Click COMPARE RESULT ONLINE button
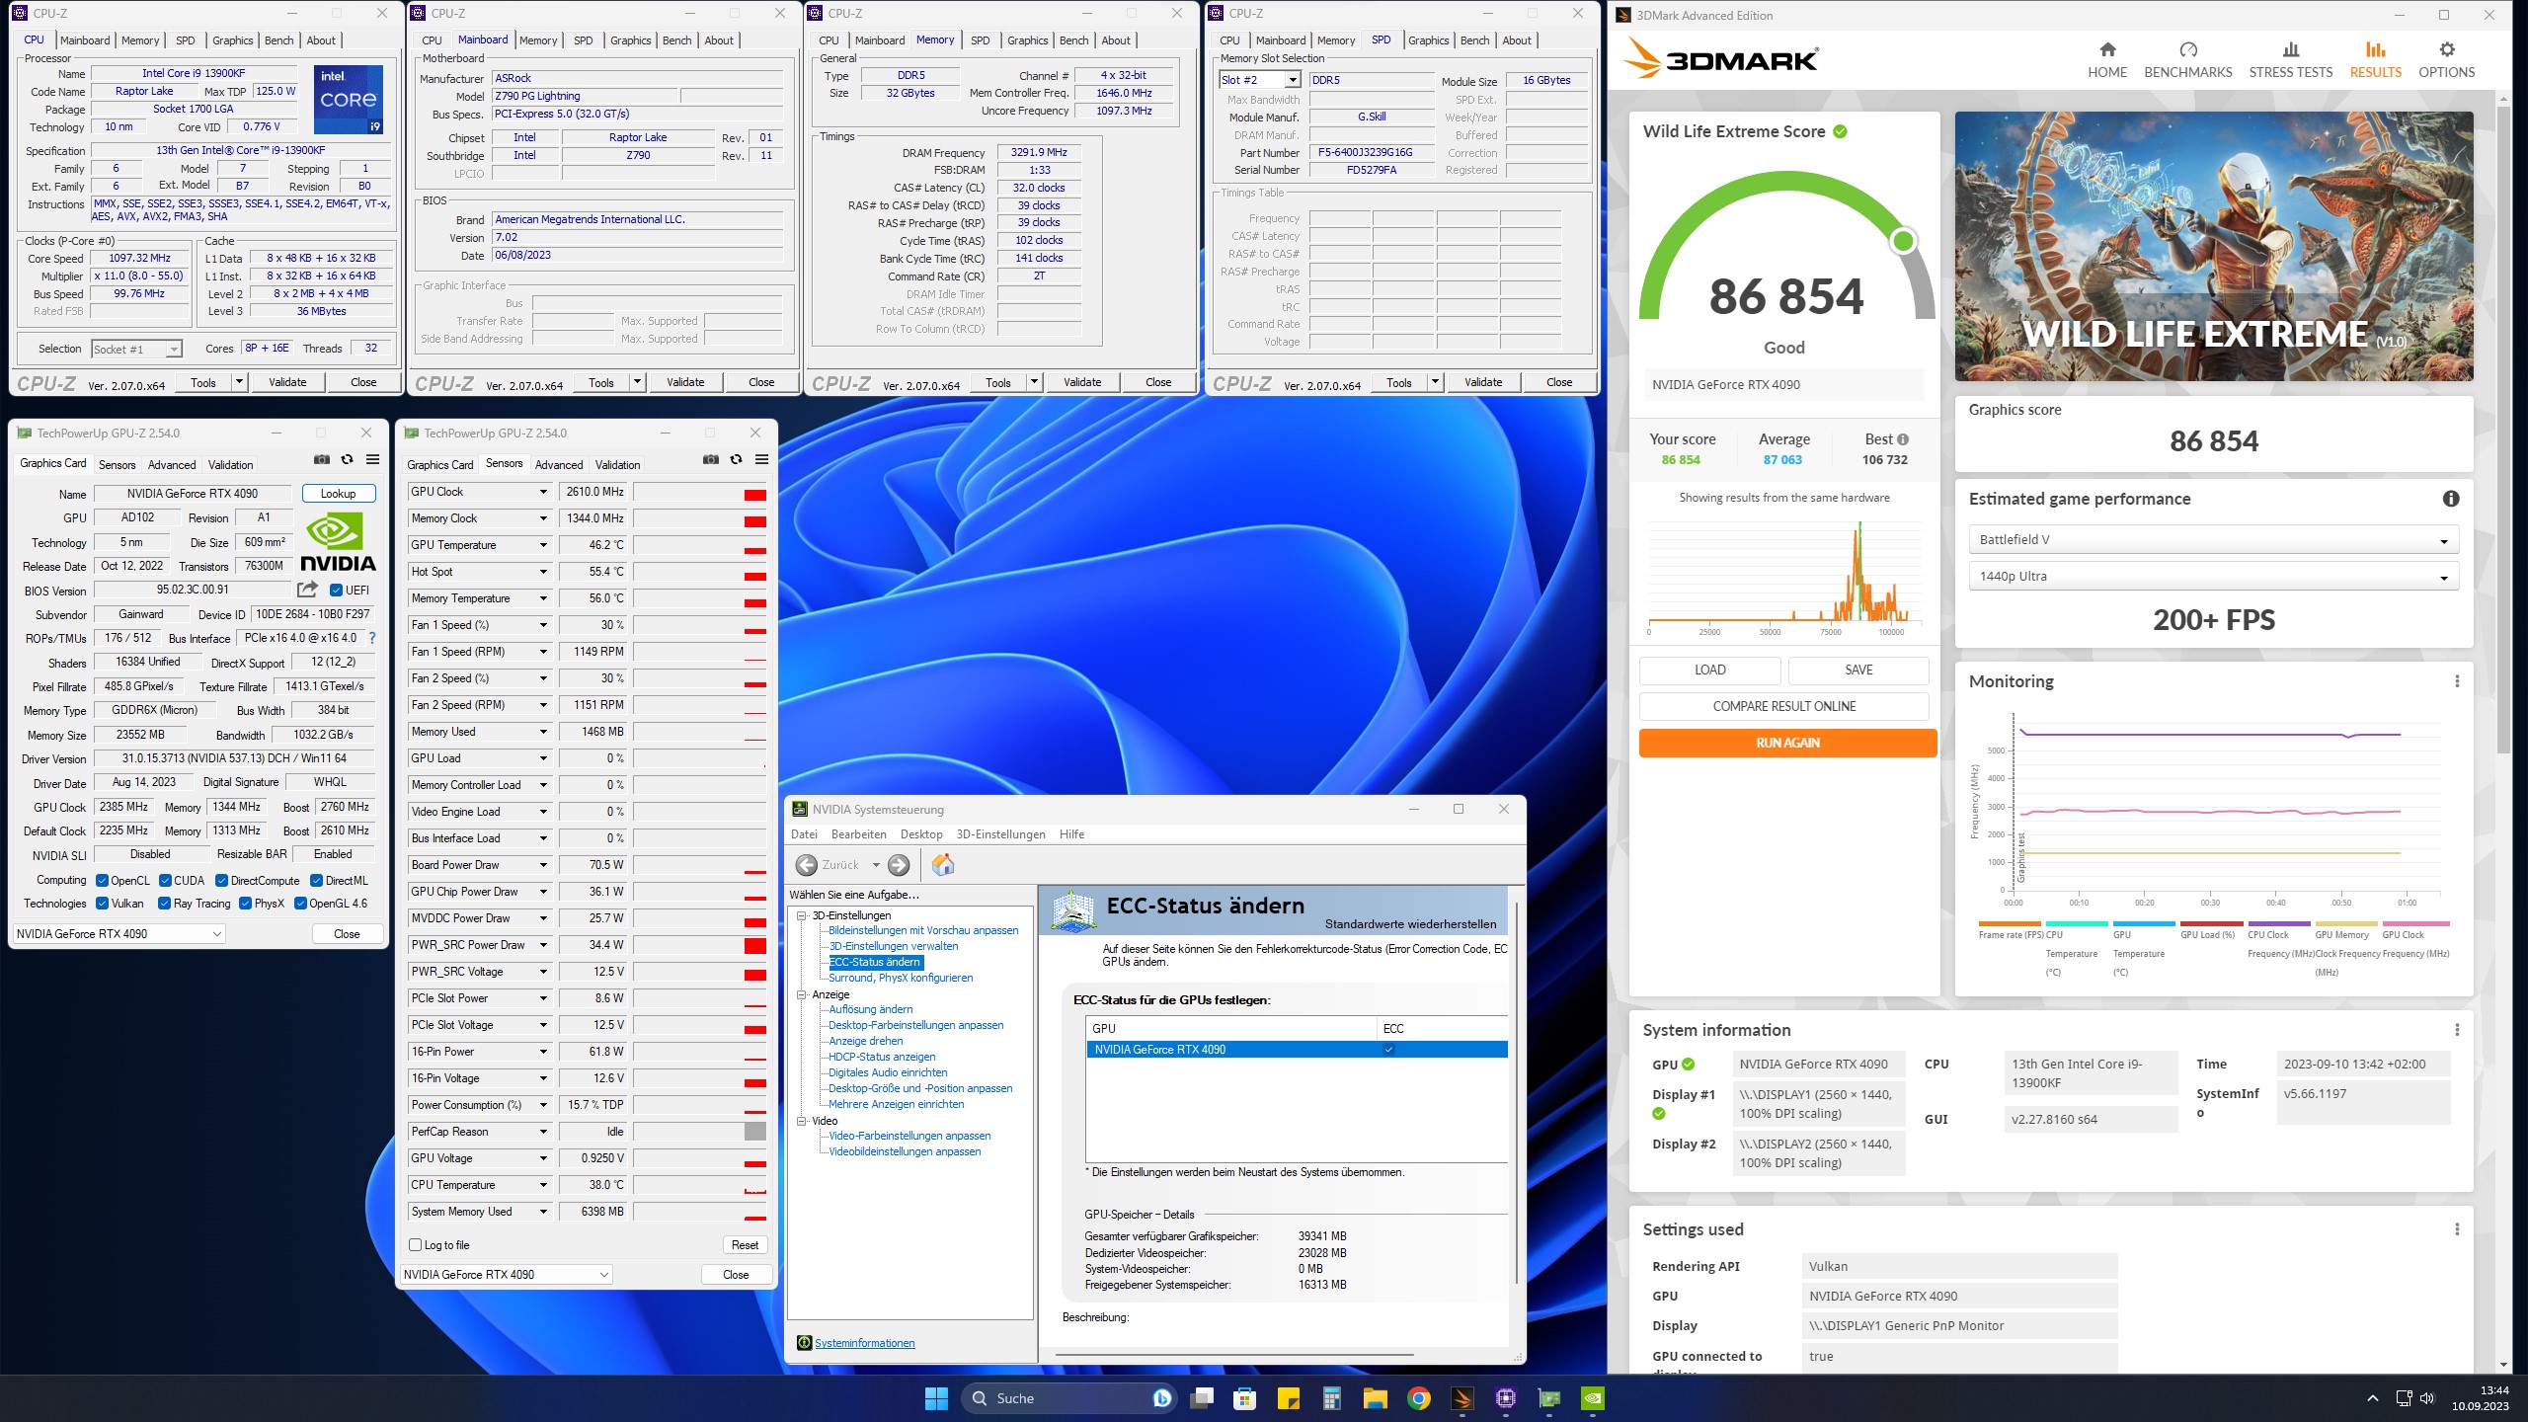Image resolution: width=2528 pixels, height=1422 pixels. pos(1783,706)
